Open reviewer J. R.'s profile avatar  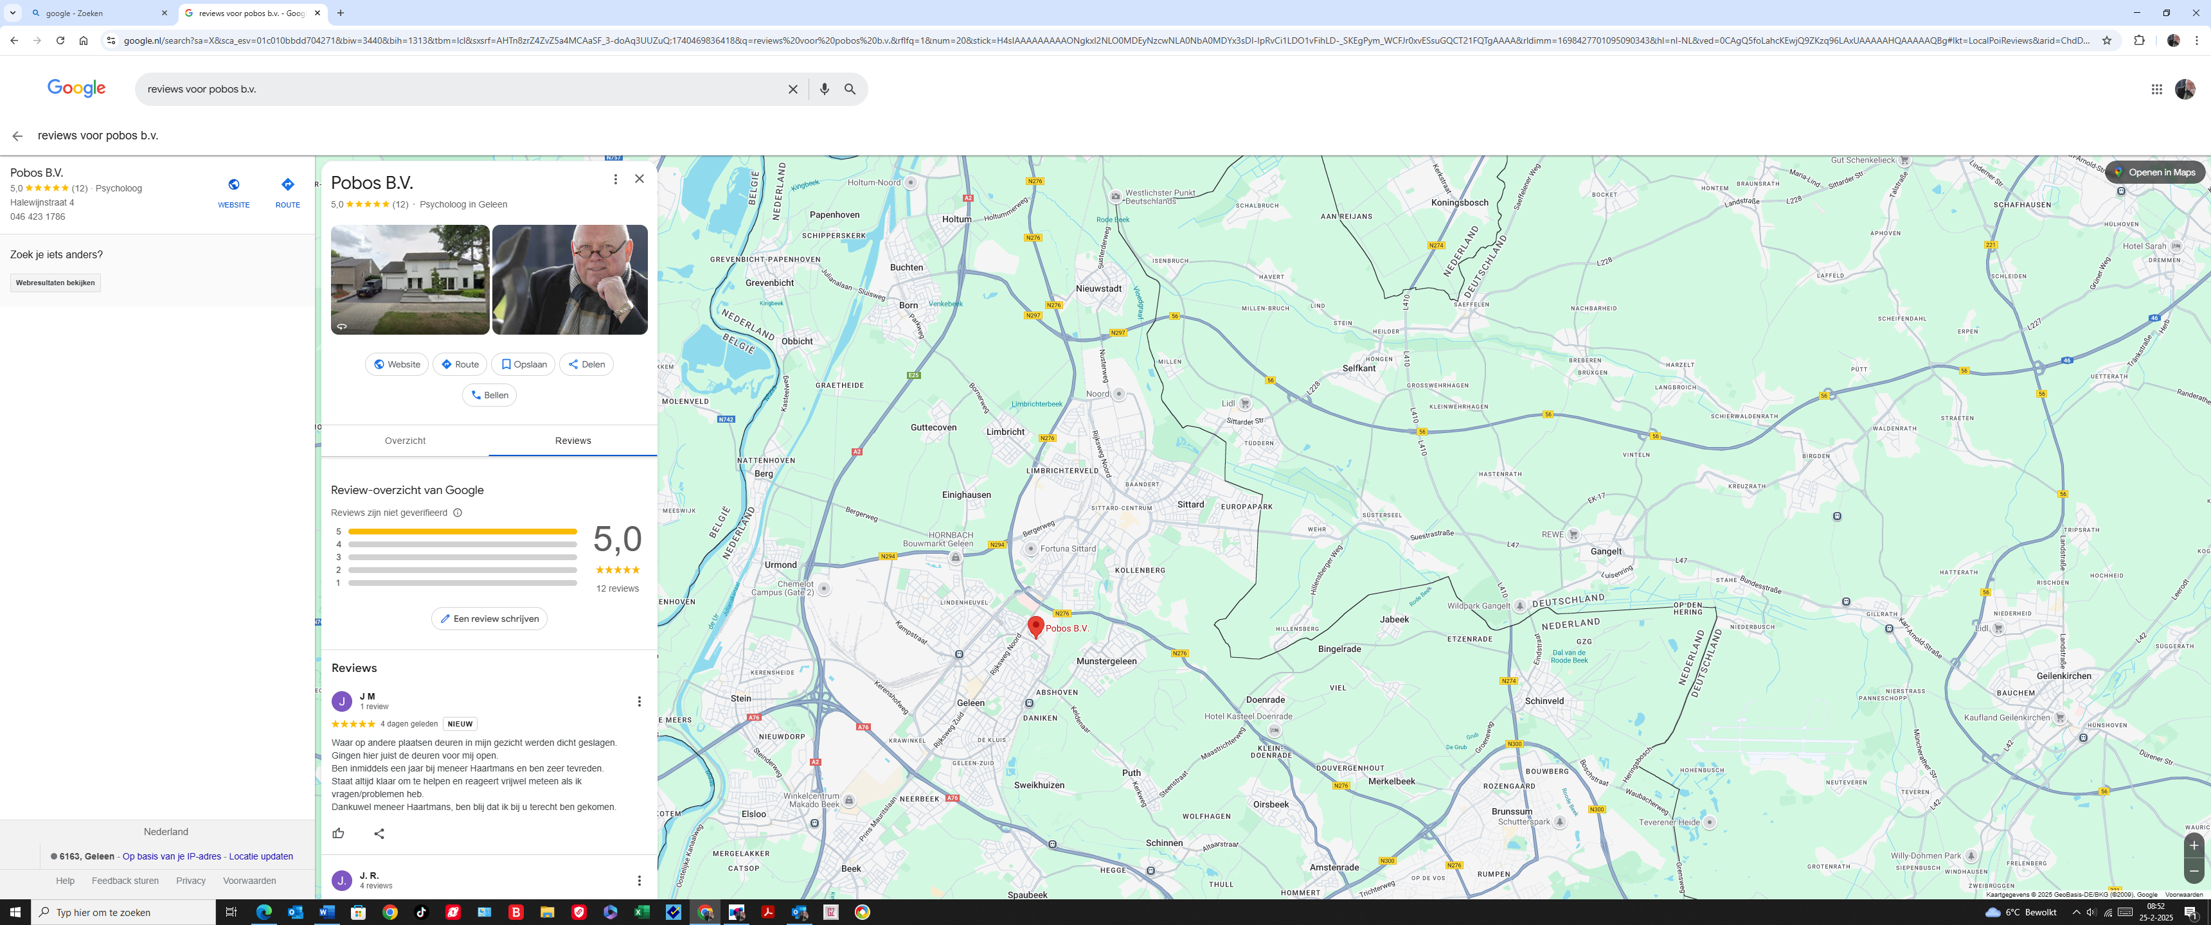click(x=341, y=881)
